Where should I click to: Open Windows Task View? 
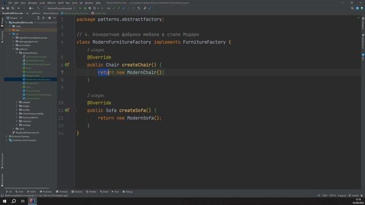[23, 201]
